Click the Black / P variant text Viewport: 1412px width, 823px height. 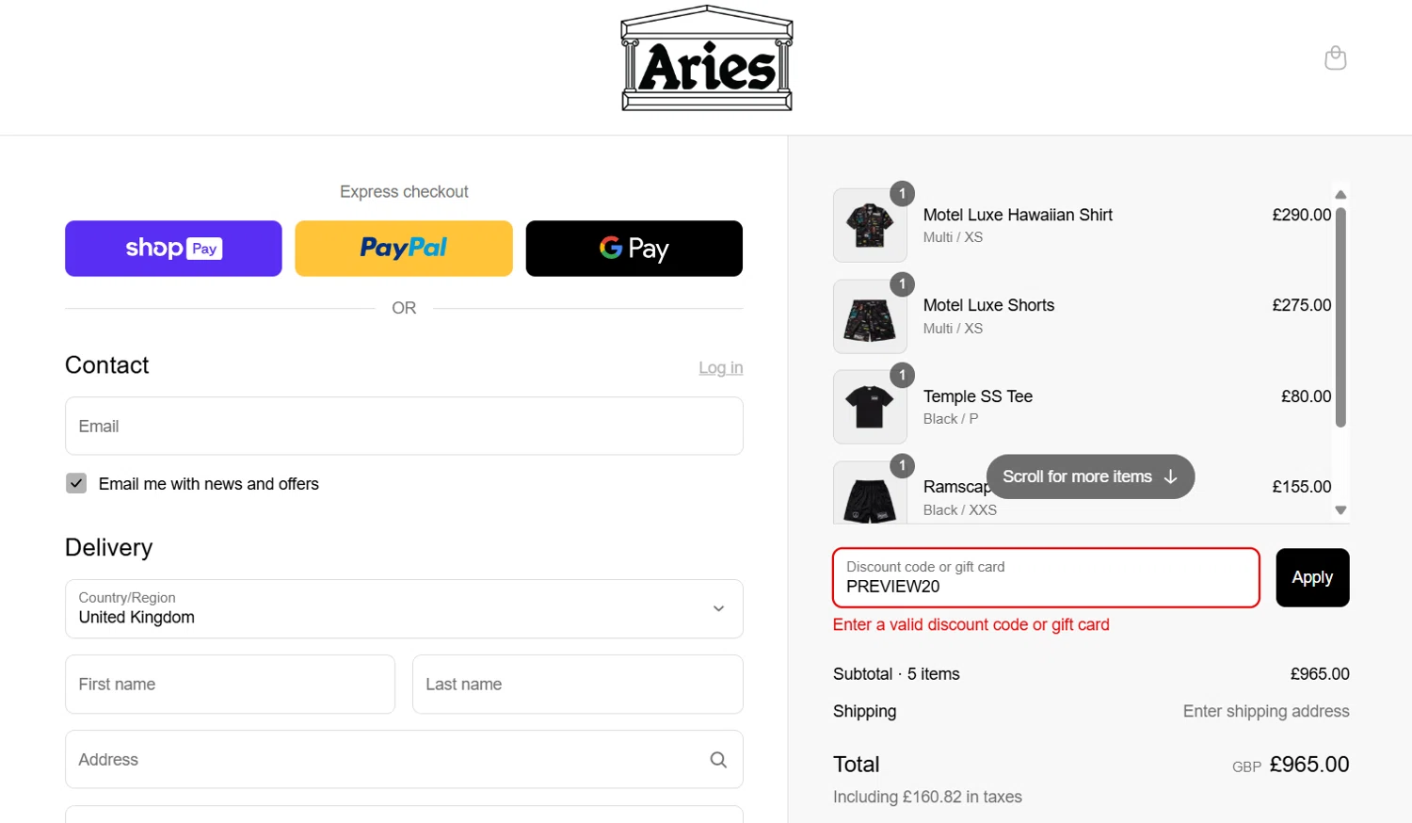[950, 419]
